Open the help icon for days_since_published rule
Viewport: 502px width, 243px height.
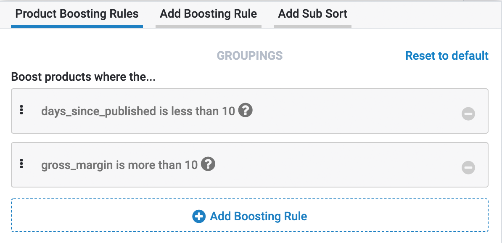pyautogui.click(x=245, y=111)
